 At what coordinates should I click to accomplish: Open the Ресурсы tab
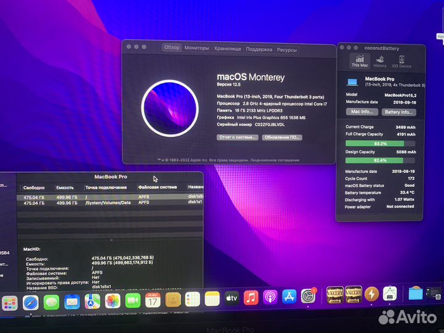[287, 50]
